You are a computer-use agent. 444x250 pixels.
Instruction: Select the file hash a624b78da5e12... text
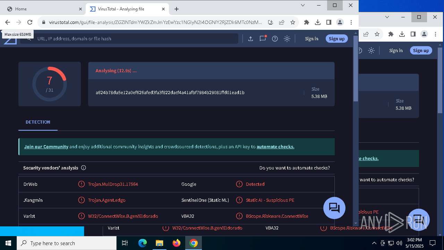click(170, 92)
